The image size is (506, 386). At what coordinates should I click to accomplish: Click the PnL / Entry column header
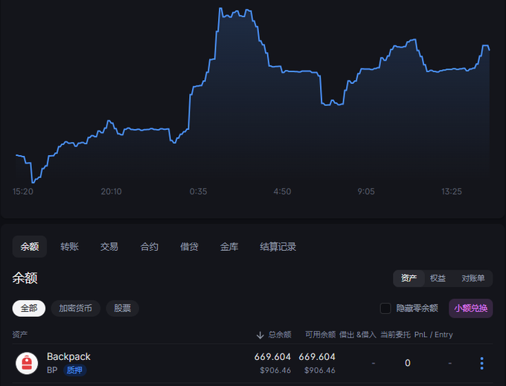click(433, 335)
